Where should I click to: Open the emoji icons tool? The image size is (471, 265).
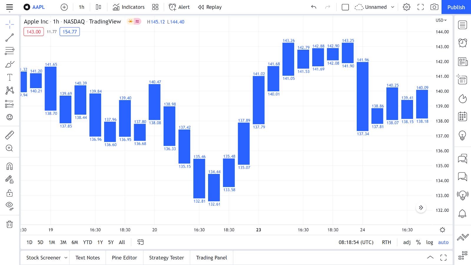(10, 117)
